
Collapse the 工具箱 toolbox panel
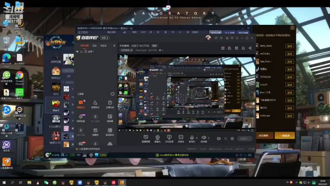(x=112, y=94)
